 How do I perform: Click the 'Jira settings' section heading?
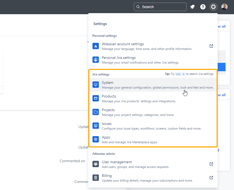tap(101, 74)
